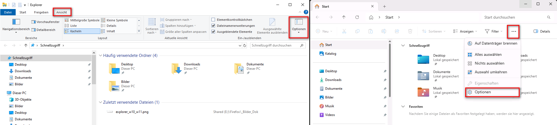Click the Schnellzugriff durchsuchen search field

(x=275, y=45)
